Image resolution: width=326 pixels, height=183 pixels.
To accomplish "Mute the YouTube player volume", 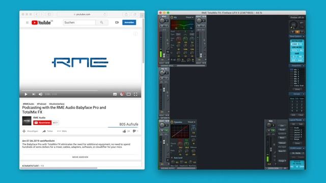I will tap(41, 94).
